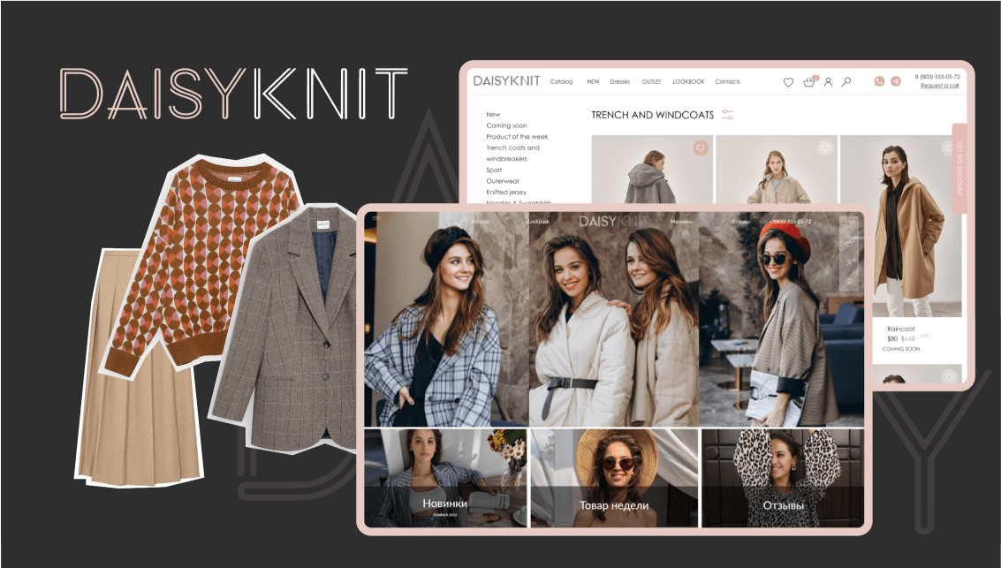Click the DAISYKNIT logo in catalog page header
The width and height of the screenshot is (1001, 568).
[x=506, y=81]
